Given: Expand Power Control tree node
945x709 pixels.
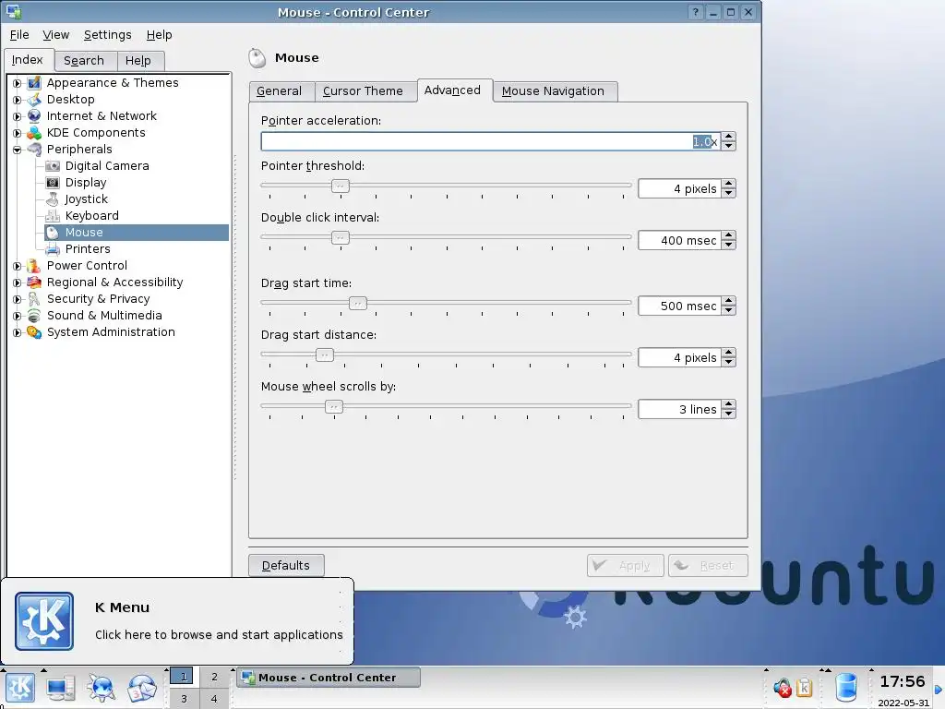Looking at the screenshot, I should coord(17,266).
